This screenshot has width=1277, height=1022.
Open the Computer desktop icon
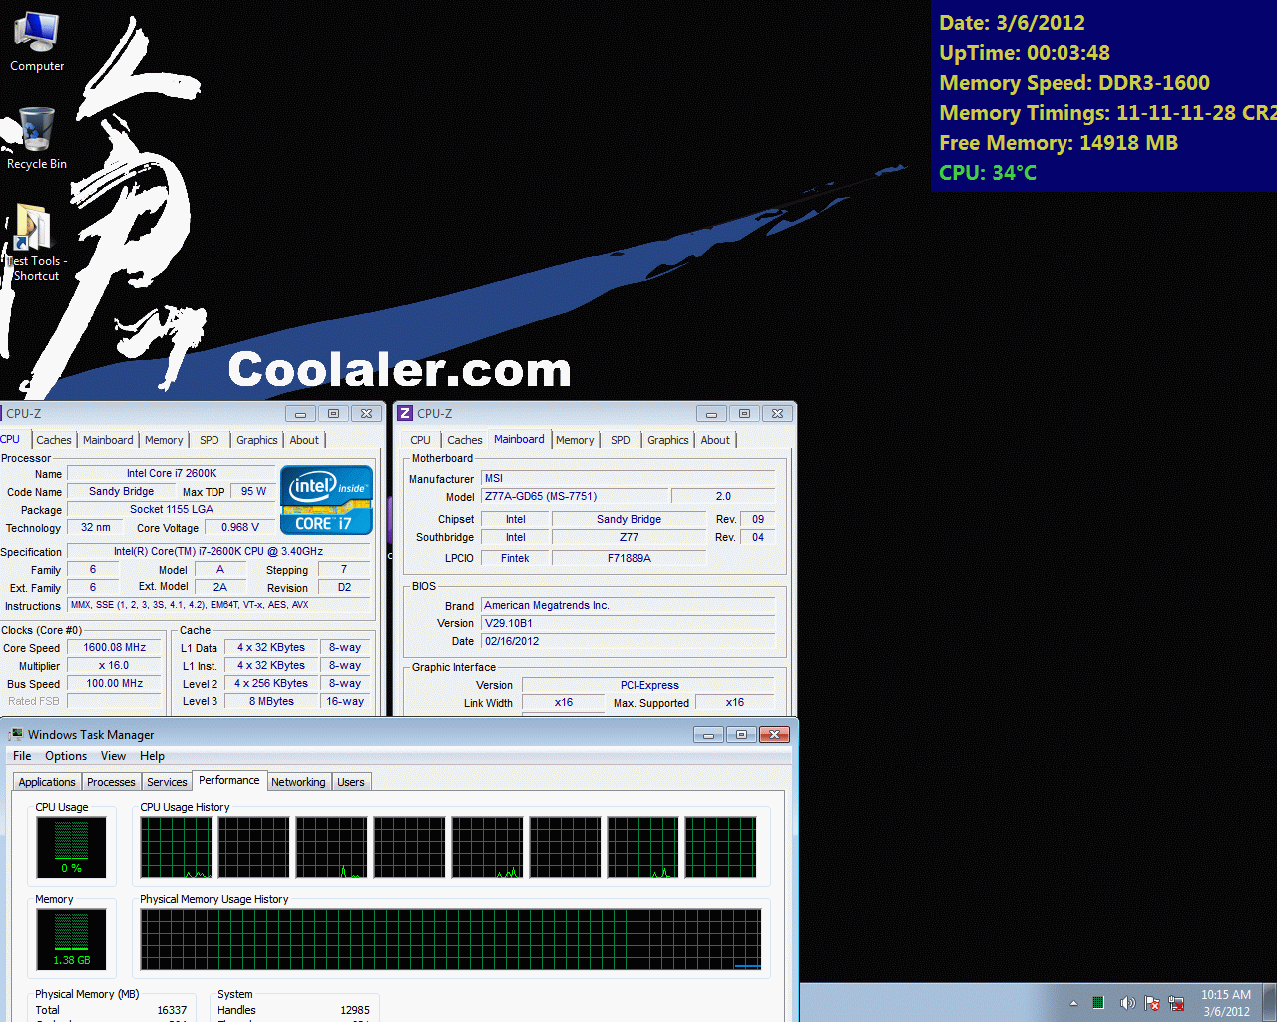[37, 42]
